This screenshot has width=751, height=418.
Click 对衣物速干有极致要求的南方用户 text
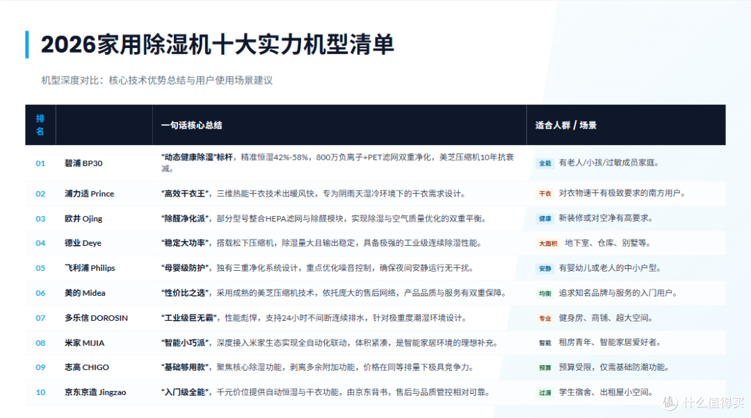[622, 193]
